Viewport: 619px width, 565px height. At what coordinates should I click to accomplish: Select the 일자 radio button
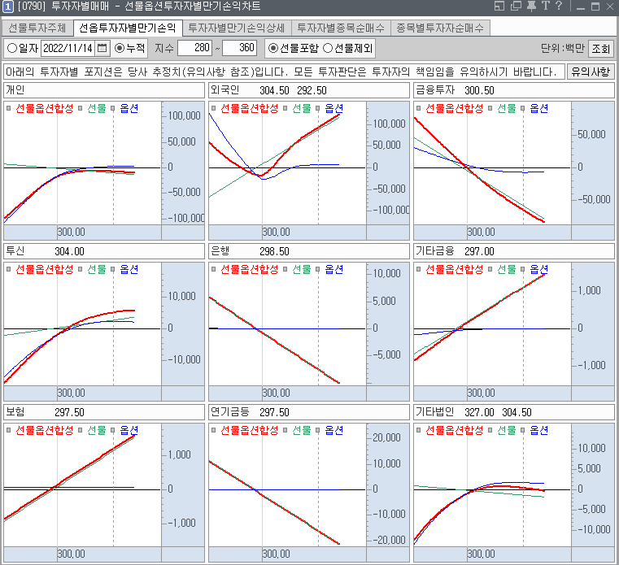[x=12, y=48]
